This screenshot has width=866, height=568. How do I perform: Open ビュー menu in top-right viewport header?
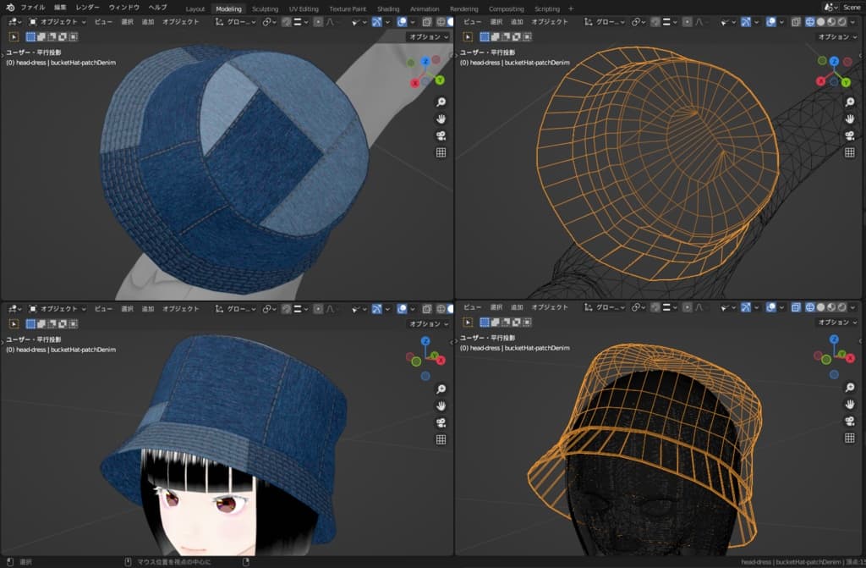click(x=473, y=22)
